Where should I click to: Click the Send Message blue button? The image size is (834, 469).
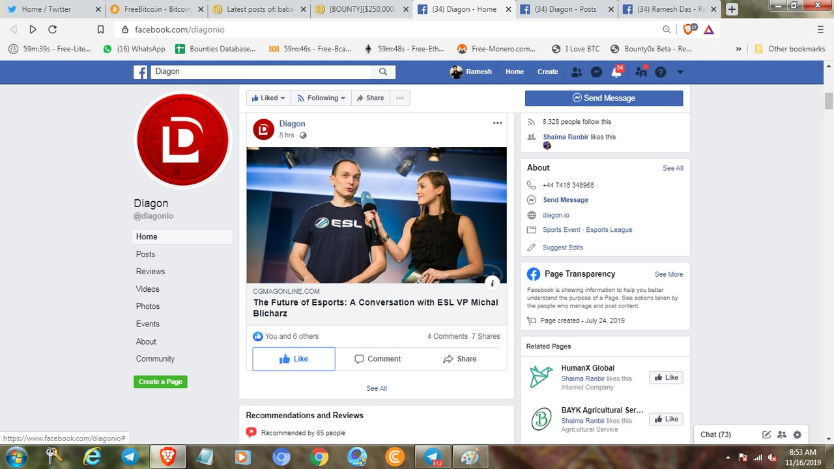click(x=604, y=98)
